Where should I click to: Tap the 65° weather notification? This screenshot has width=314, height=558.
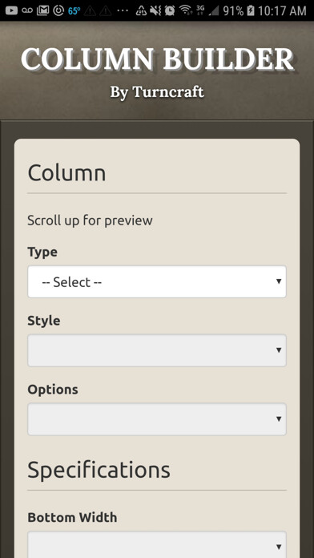point(74,11)
